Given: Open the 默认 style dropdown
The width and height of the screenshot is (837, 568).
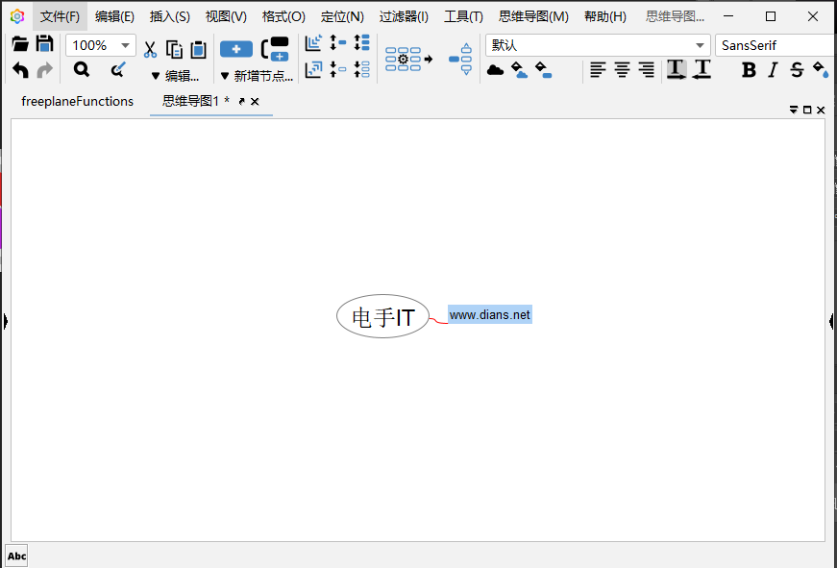Looking at the screenshot, I should 700,45.
